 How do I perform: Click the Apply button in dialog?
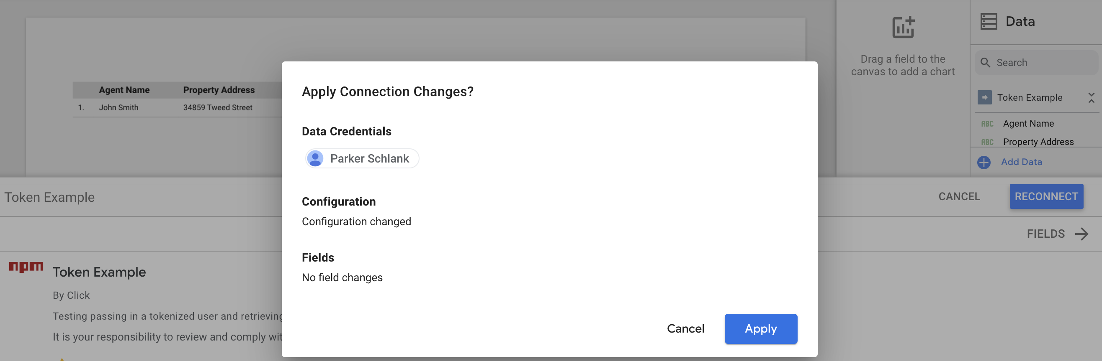[x=760, y=328]
